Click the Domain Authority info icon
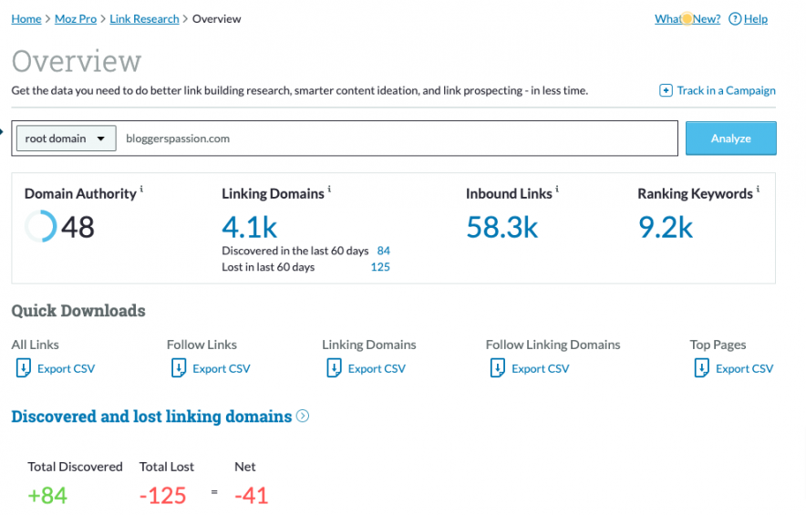806x515 pixels. pos(142,191)
